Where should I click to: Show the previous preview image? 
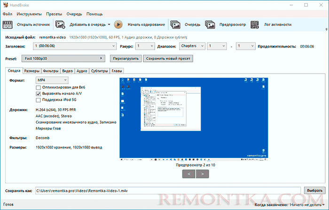click(x=189, y=173)
